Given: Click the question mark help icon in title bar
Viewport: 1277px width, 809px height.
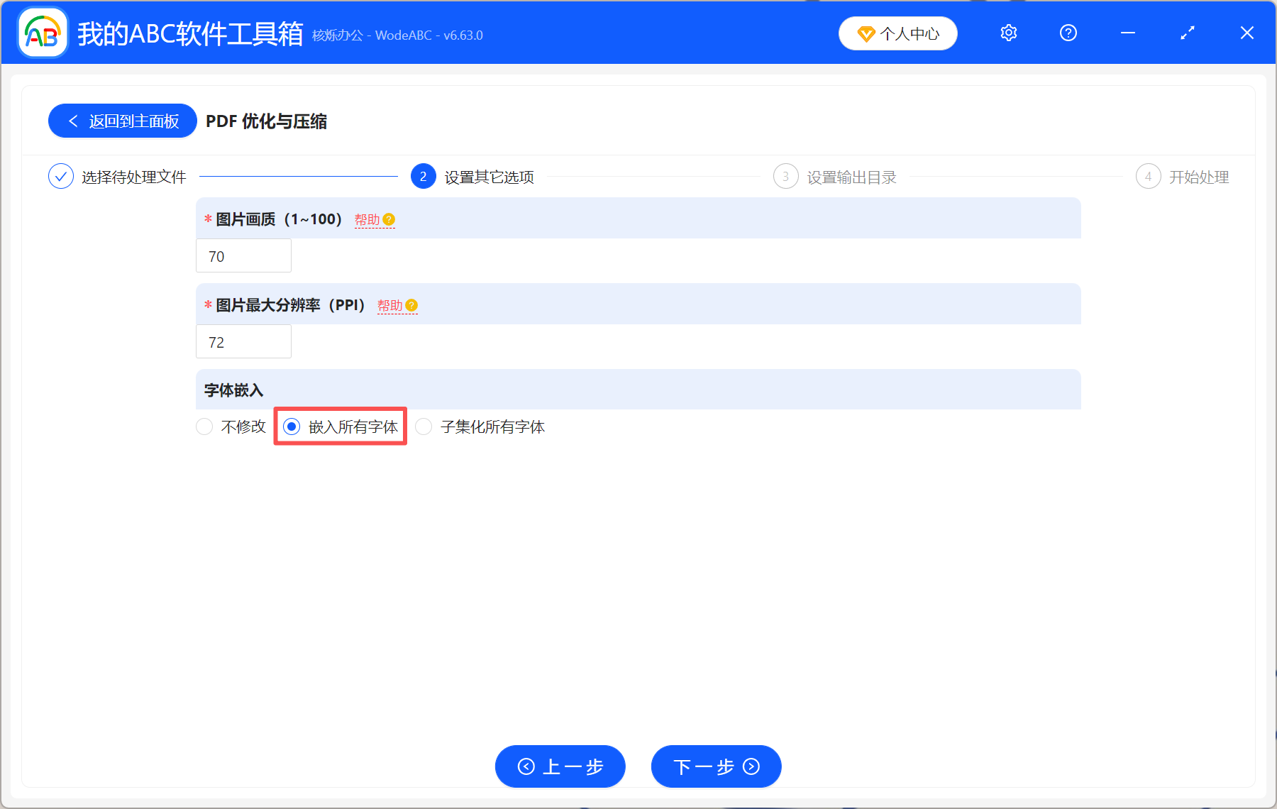Looking at the screenshot, I should 1068,33.
